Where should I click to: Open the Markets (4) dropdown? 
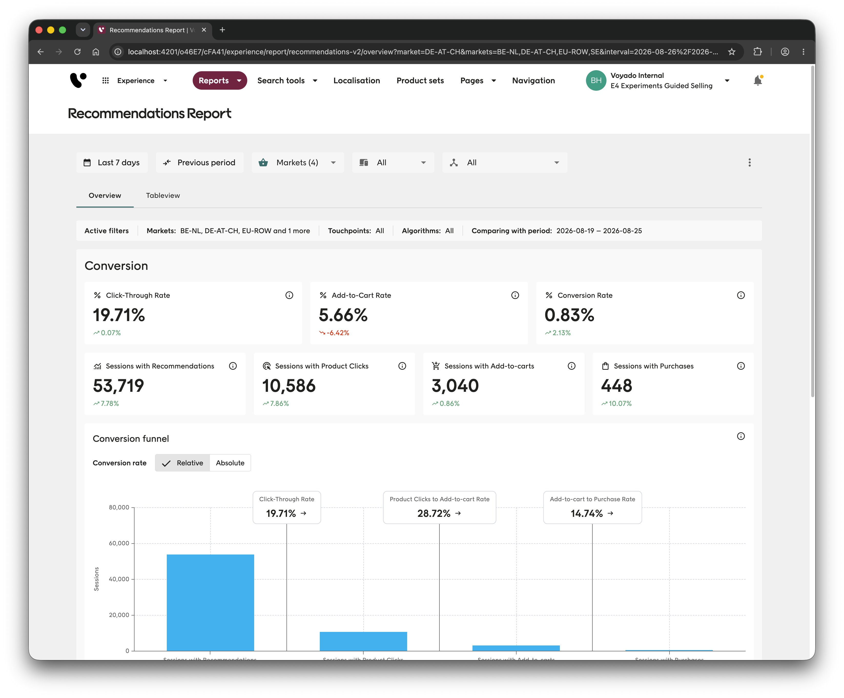point(298,162)
